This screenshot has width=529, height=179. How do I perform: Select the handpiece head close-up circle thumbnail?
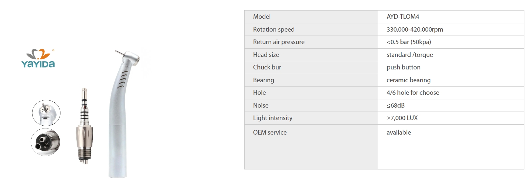tap(46, 113)
